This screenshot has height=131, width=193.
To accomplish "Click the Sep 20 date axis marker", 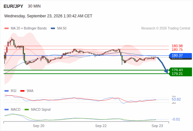I will point(39,126).
